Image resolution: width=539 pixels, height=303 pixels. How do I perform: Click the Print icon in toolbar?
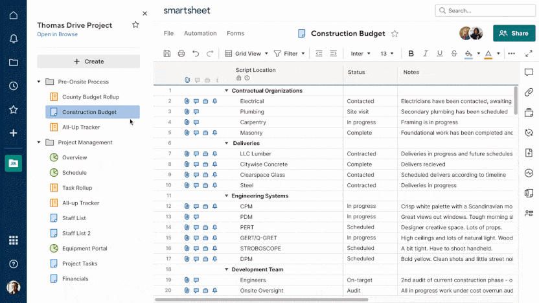tap(181, 53)
